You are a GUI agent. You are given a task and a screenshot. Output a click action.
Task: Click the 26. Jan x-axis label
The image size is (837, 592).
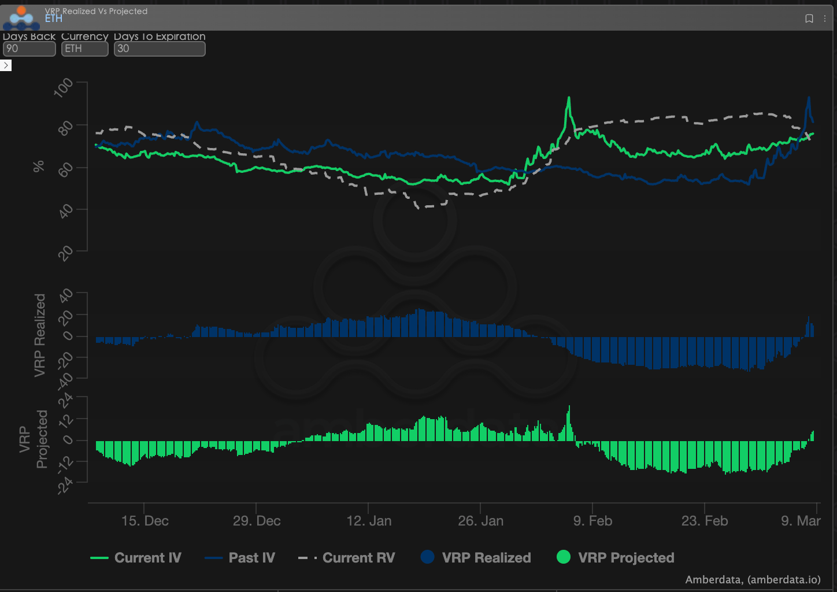coord(480,521)
